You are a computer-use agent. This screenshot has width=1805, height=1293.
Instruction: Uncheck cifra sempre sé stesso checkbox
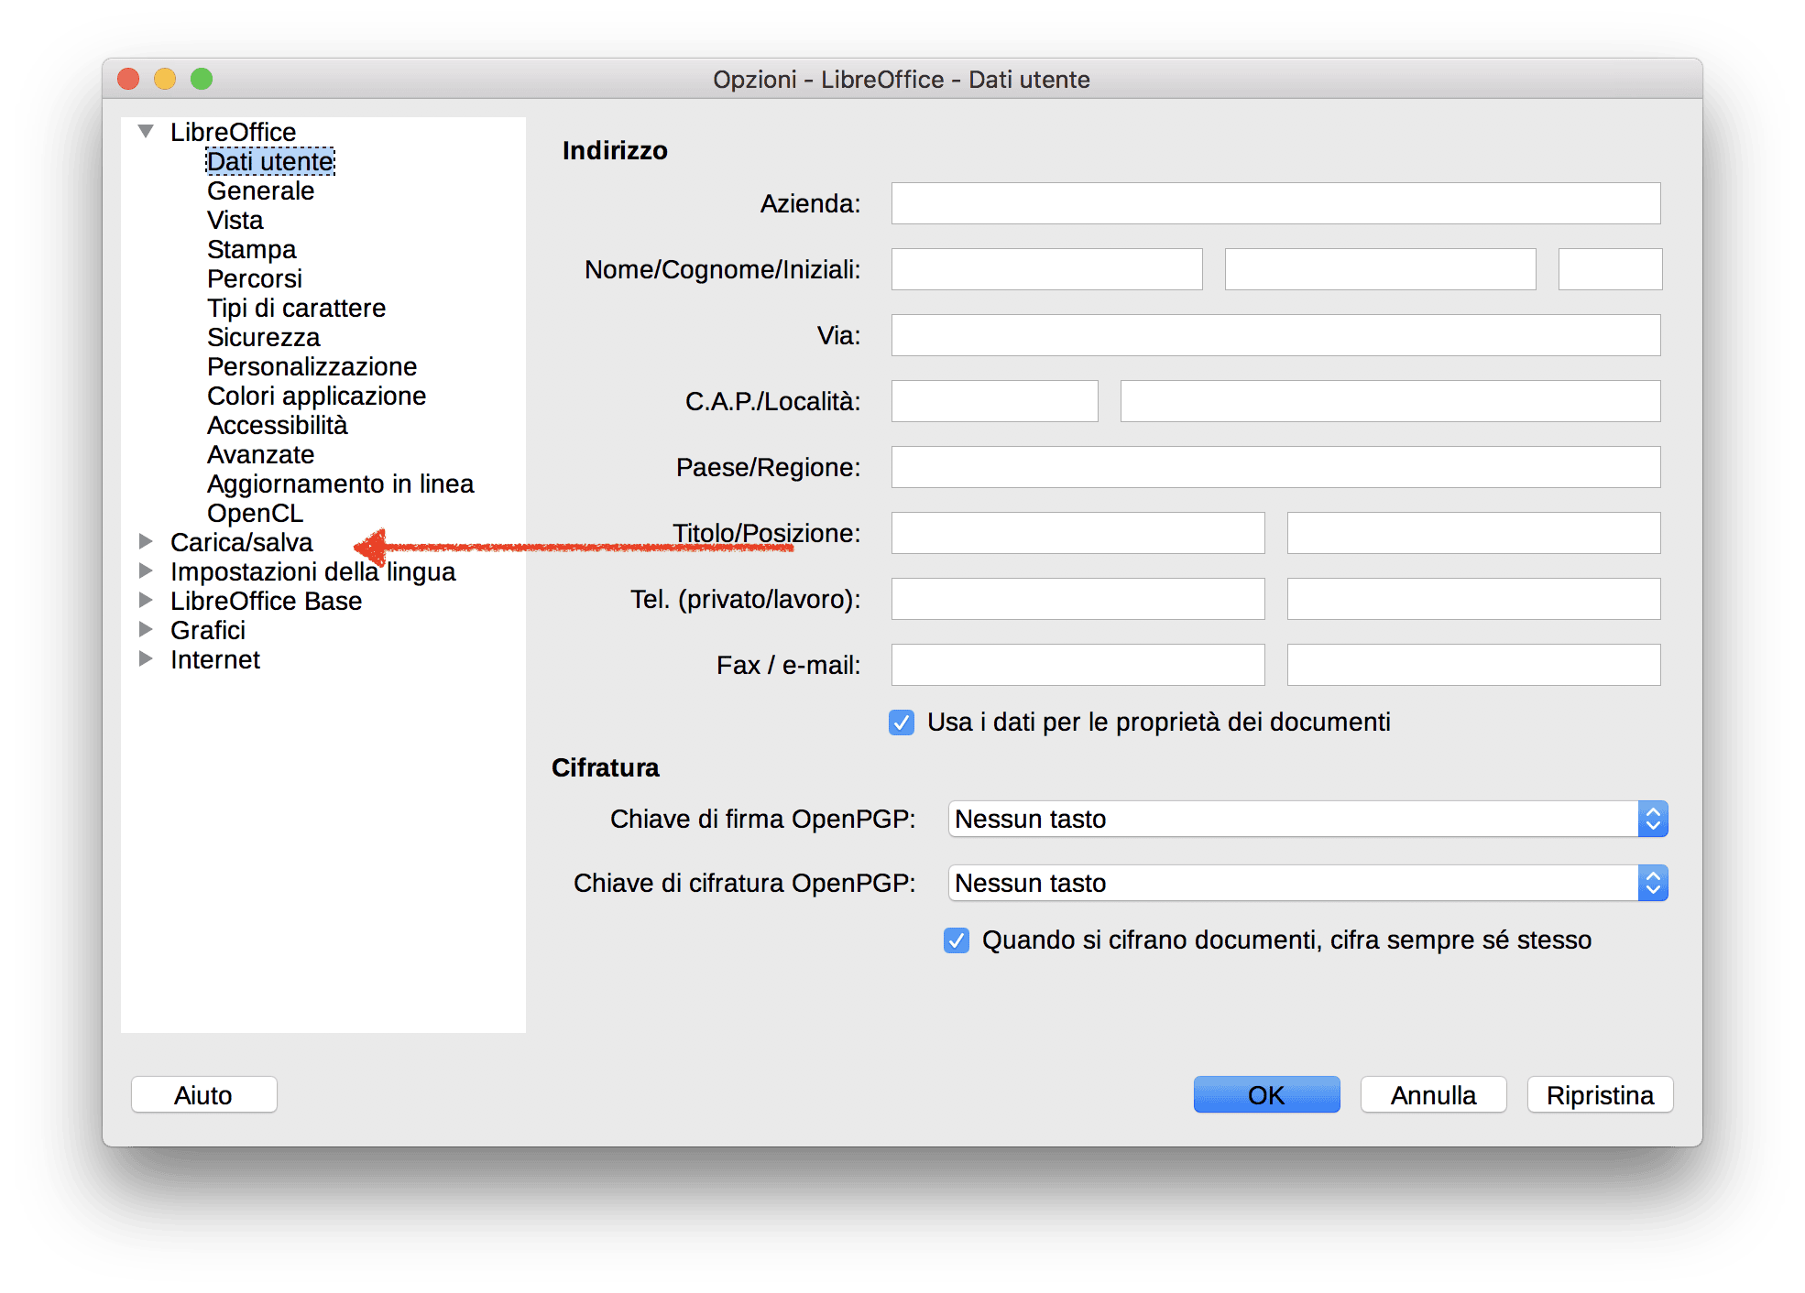coord(957,940)
